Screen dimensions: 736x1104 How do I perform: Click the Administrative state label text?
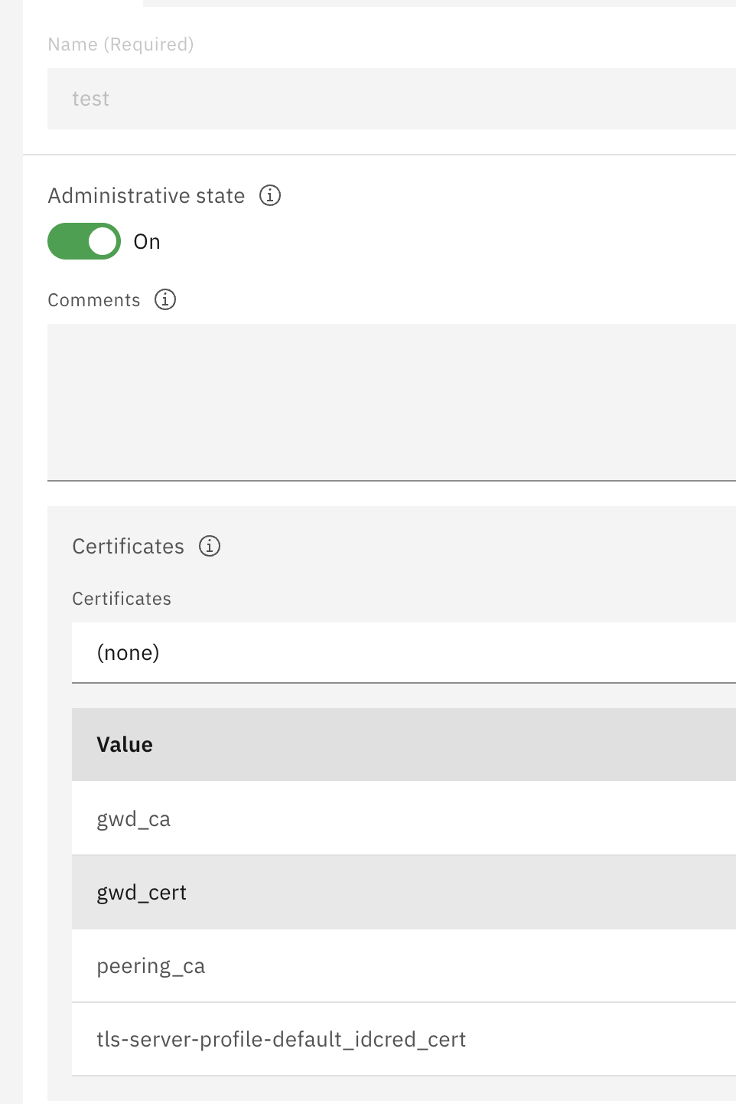coord(145,195)
